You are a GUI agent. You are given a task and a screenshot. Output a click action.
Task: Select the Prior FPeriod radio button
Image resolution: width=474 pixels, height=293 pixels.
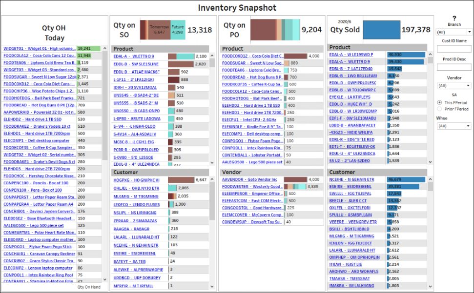tap(439, 109)
